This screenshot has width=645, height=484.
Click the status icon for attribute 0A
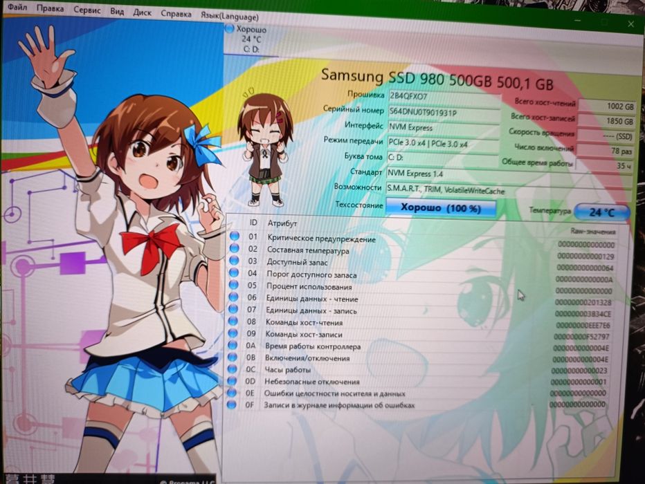click(233, 344)
